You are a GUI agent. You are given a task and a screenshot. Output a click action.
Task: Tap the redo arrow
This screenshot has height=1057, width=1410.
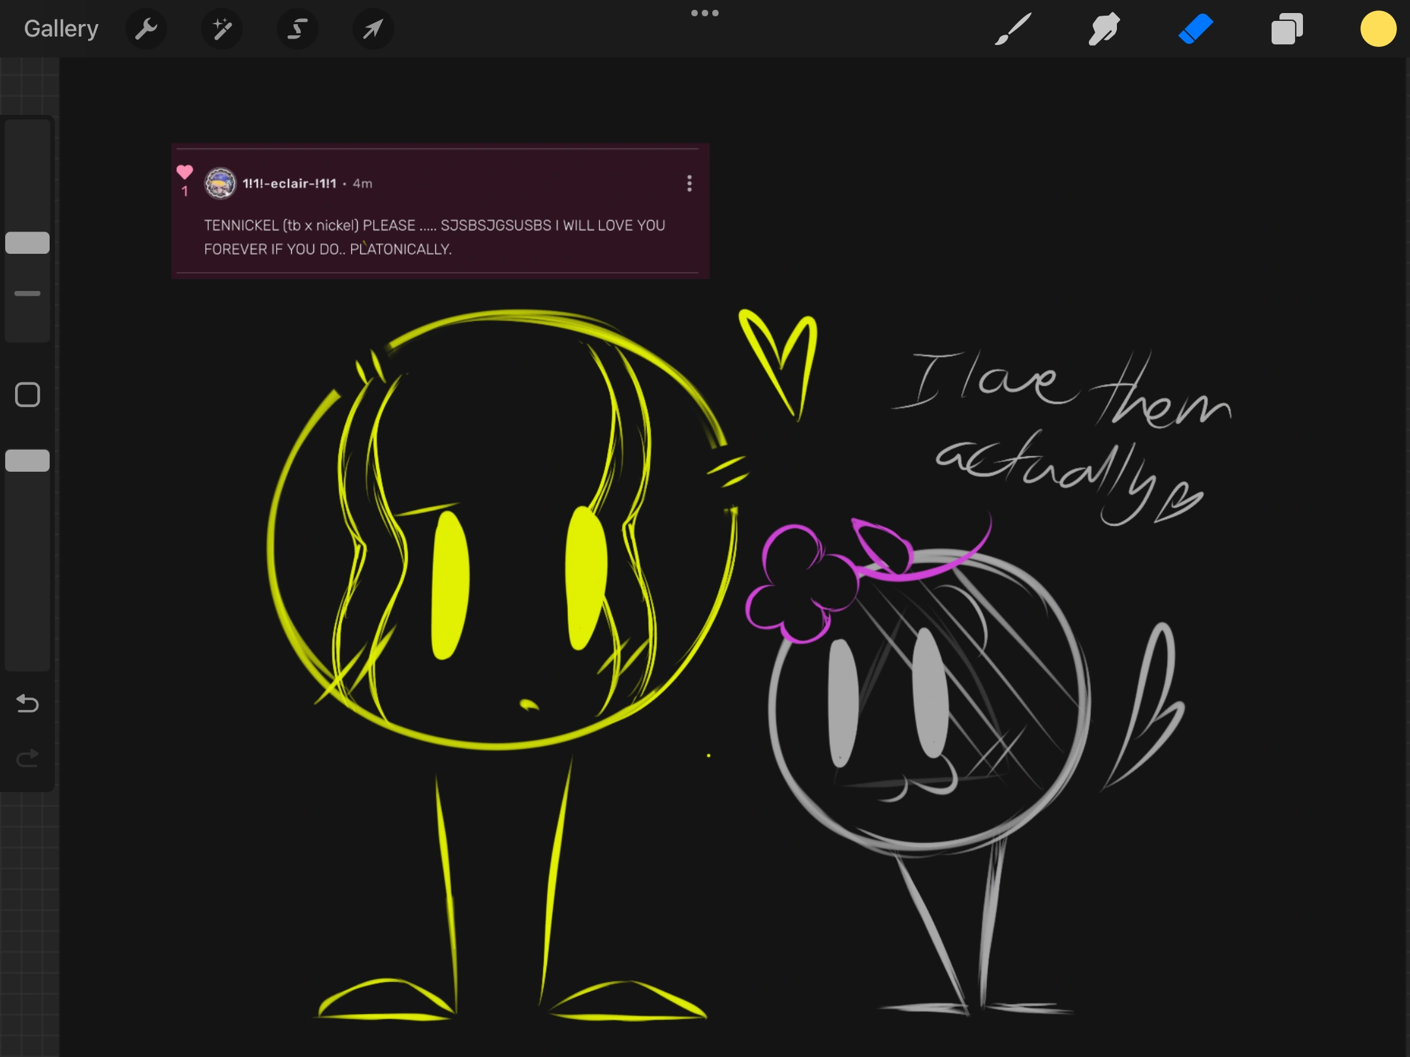pos(27,757)
